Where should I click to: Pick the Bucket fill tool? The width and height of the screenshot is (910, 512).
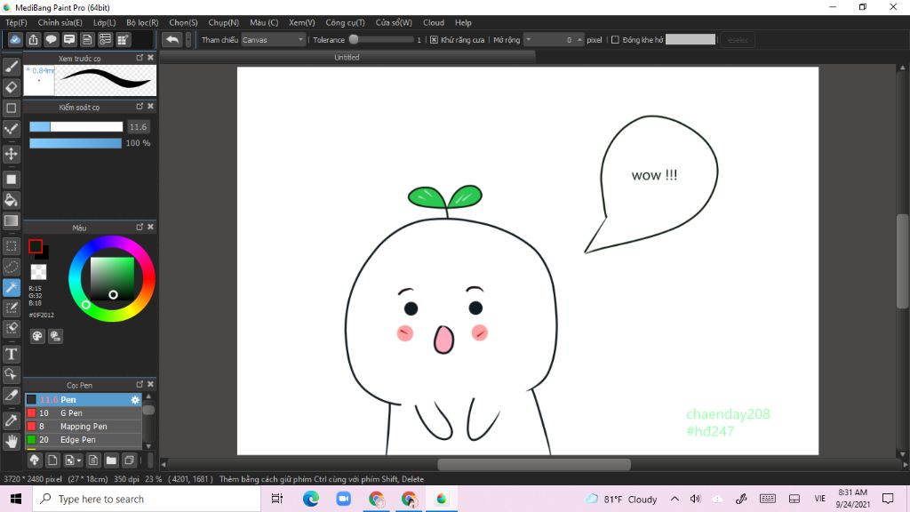coord(11,200)
